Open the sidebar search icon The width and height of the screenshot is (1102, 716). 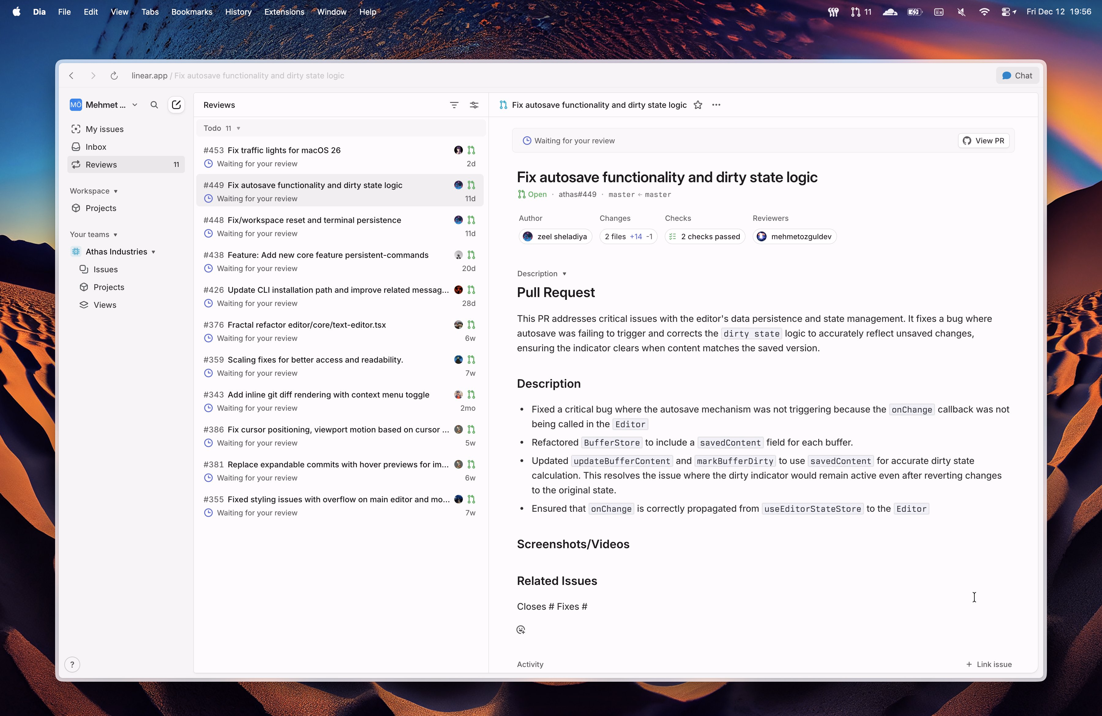(154, 105)
